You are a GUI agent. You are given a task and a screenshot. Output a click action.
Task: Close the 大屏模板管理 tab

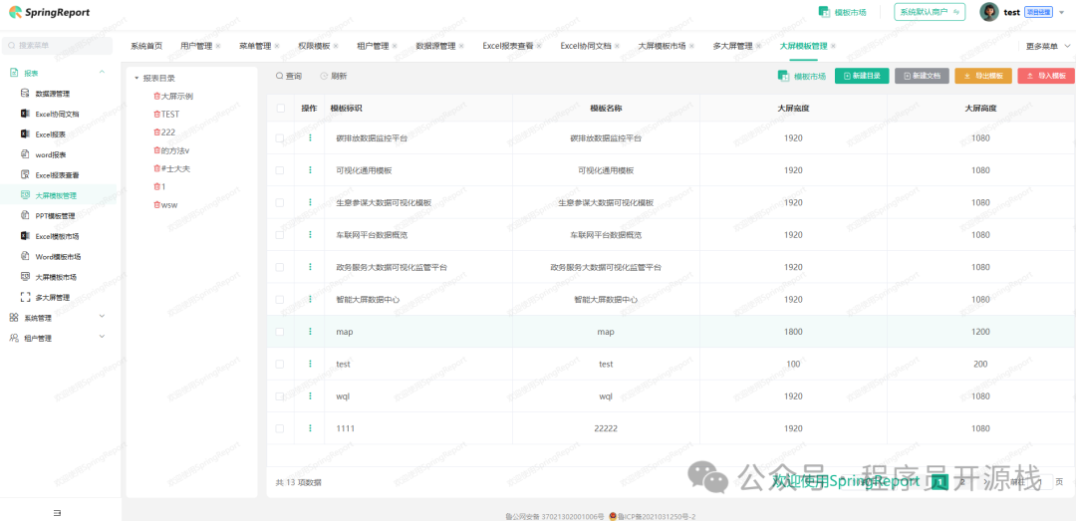833,47
